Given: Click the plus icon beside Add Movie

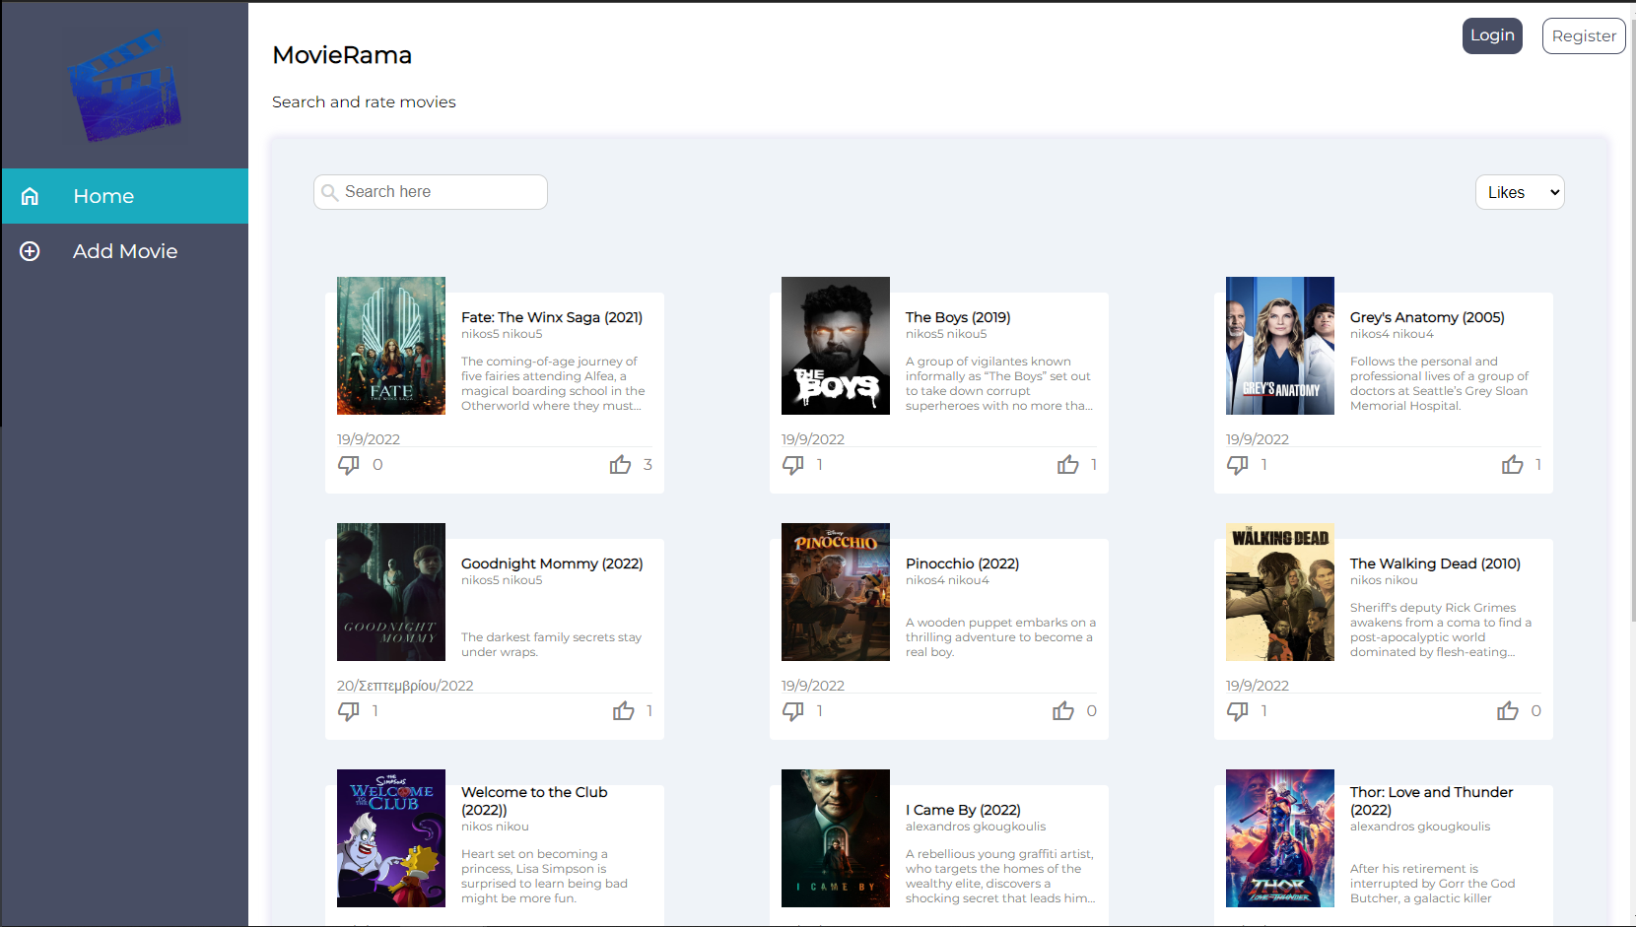Looking at the screenshot, I should (x=30, y=251).
